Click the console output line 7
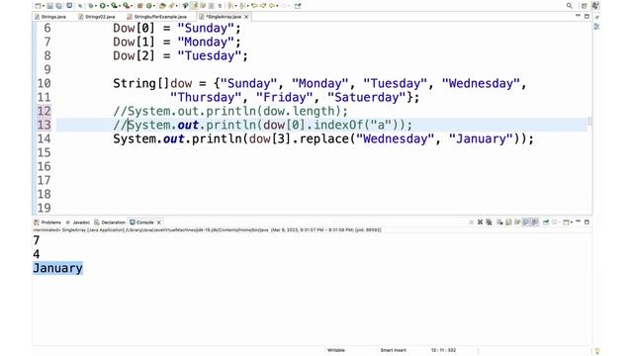The height and width of the screenshot is (356, 633). 37,240
